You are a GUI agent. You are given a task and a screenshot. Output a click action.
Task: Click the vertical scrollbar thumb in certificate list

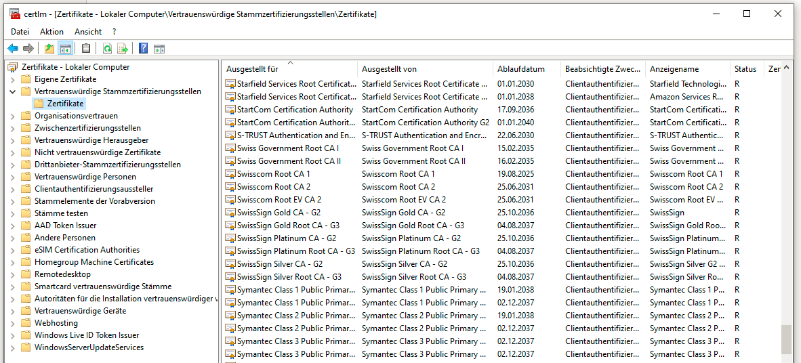click(x=785, y=339)
